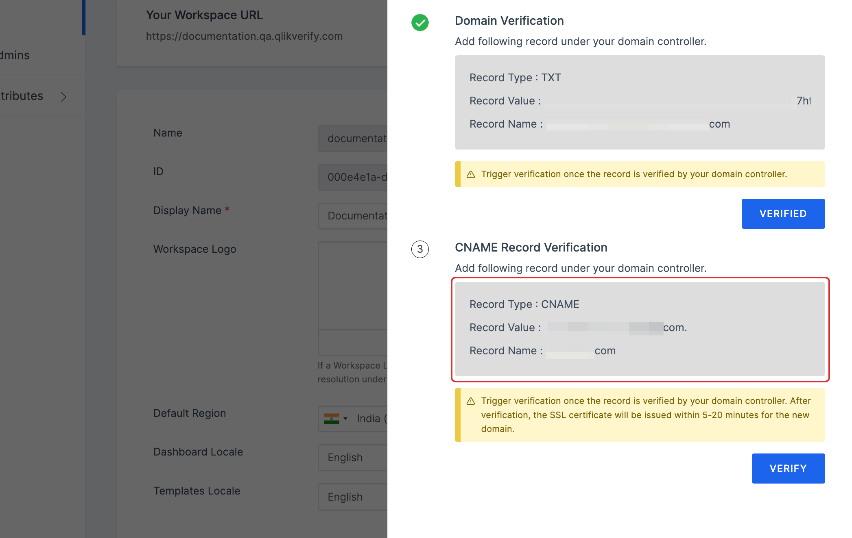This screenshot has width=852, height=538.
Task: Click the Name input field
Action: [353, 139]
